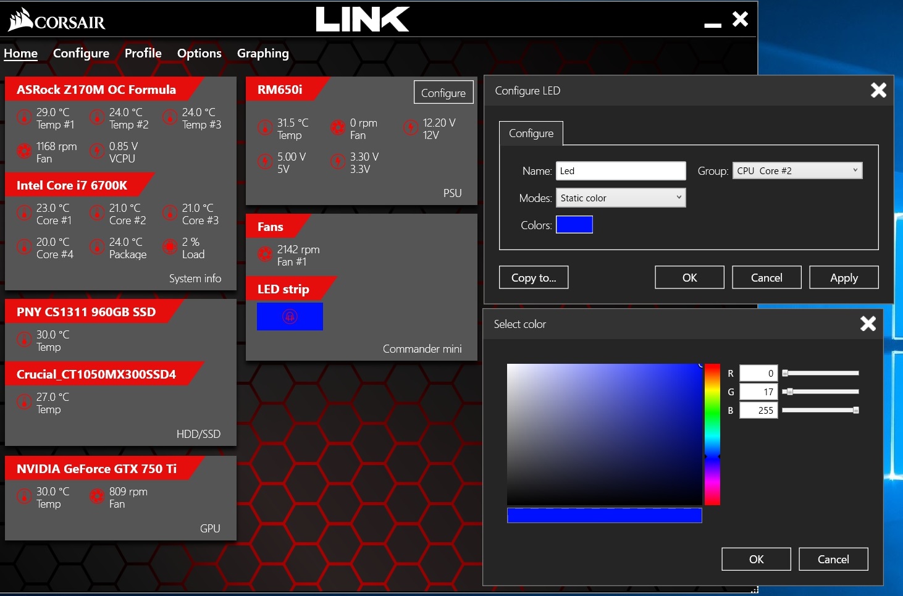Click the System info label
The height and width of the screenshot is (596, 903).
click(195, 279)
